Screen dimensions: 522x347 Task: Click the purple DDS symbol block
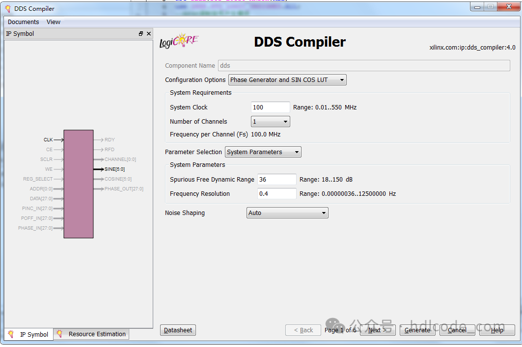click(x=79, y=184)
